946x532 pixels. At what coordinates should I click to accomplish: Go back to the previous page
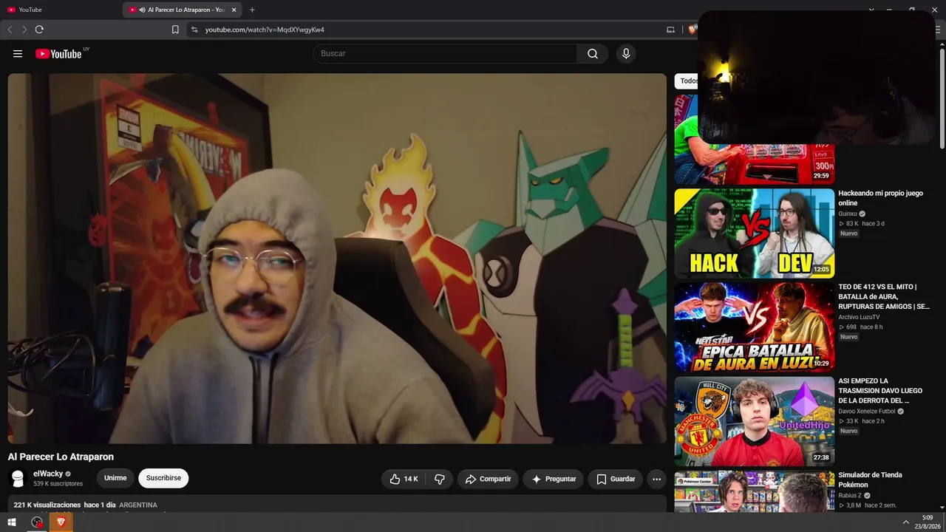point(10,30)
